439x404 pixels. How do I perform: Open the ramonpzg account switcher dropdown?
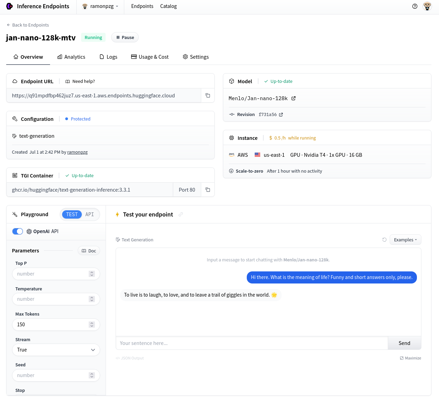[100, 6]
